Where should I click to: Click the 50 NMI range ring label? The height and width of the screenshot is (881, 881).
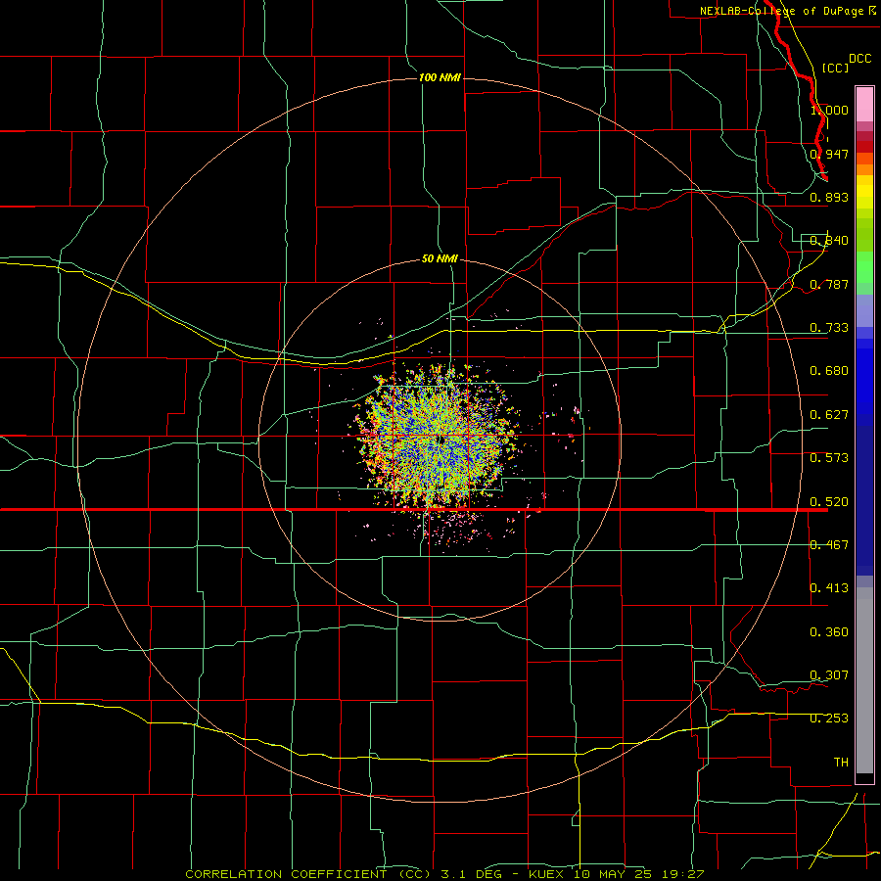click(x=440, y=258)
